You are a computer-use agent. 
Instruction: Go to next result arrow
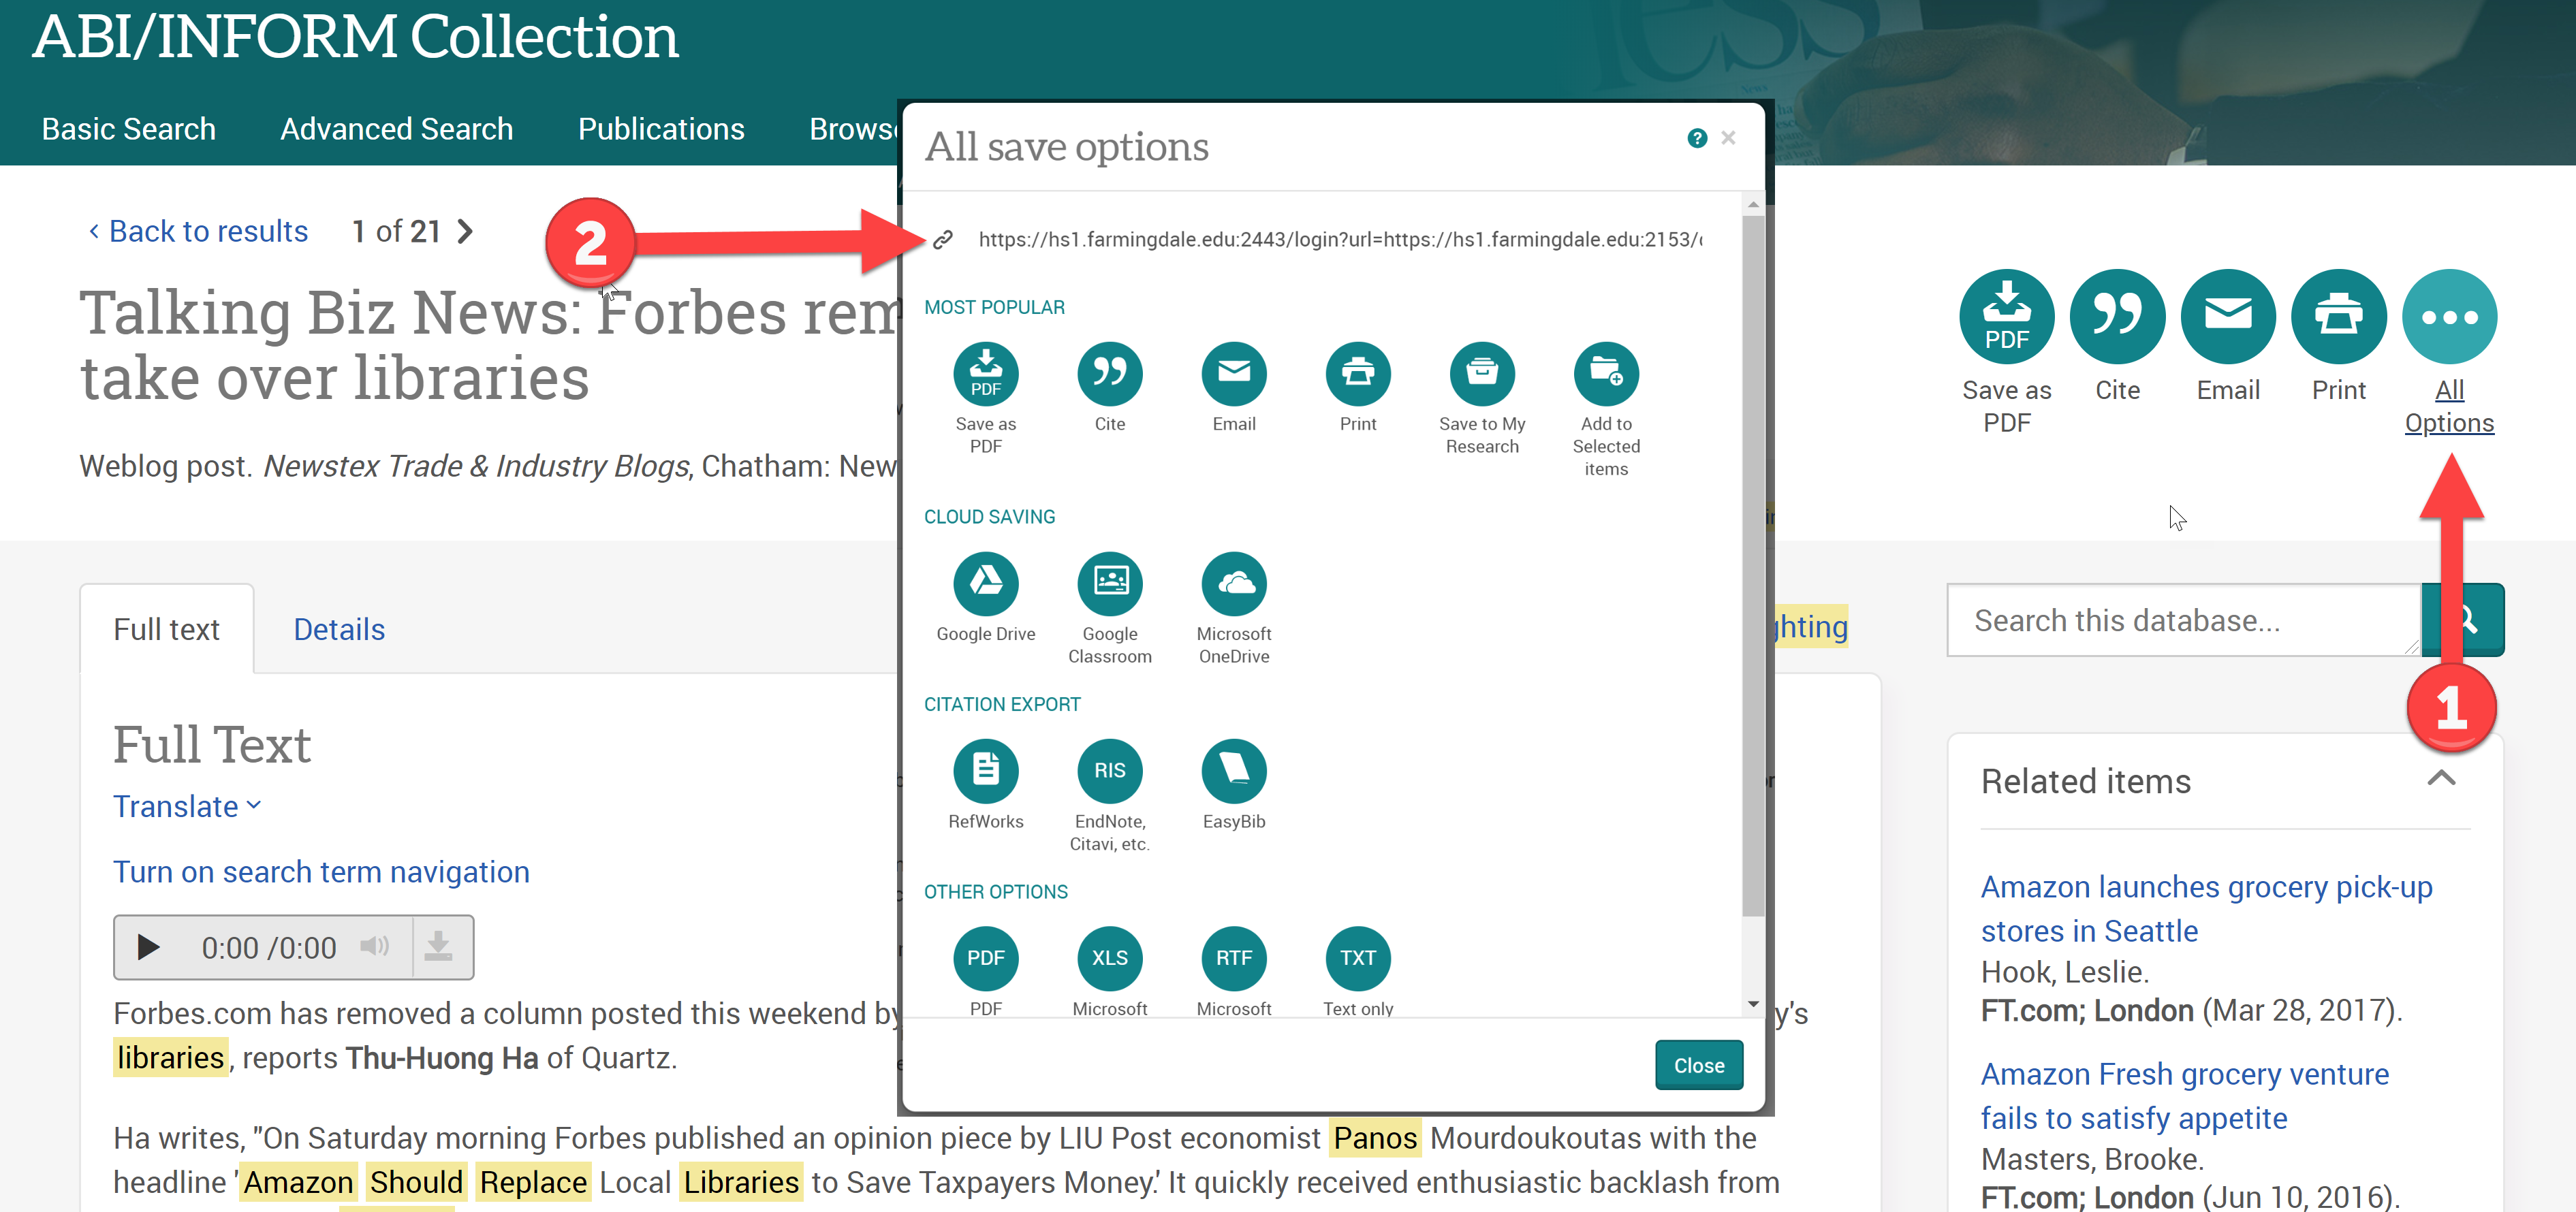(x=464, y=231)
